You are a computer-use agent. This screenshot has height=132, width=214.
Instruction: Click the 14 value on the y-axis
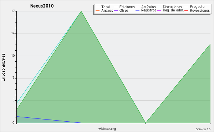pos(13,33)
